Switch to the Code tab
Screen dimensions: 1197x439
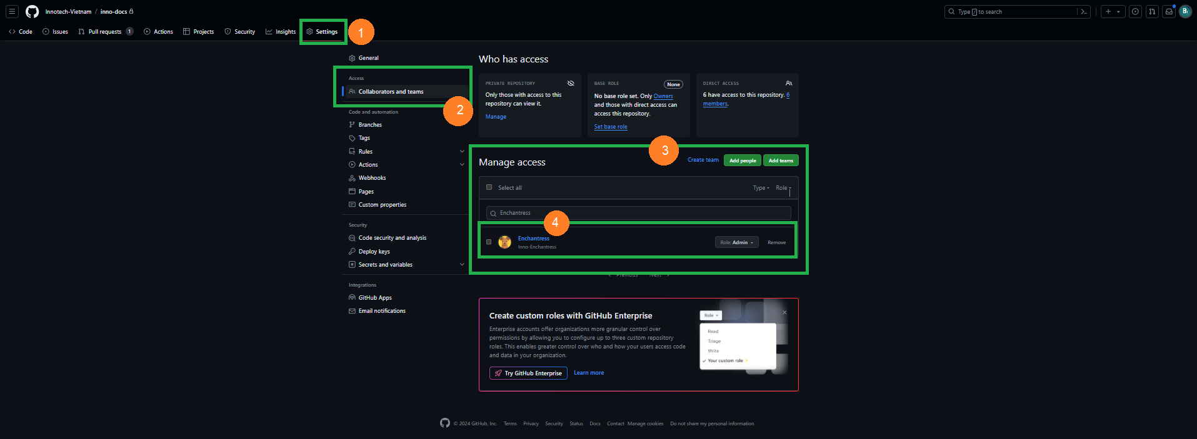pos(20,31)
